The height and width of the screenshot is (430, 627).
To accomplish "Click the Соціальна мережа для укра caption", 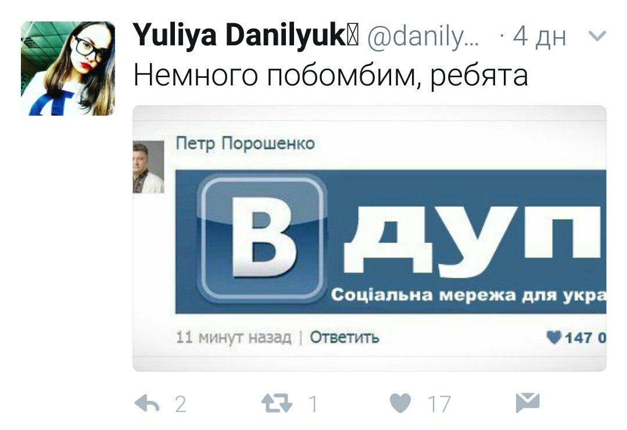I will pyautogui.click(x=468, y=295).
